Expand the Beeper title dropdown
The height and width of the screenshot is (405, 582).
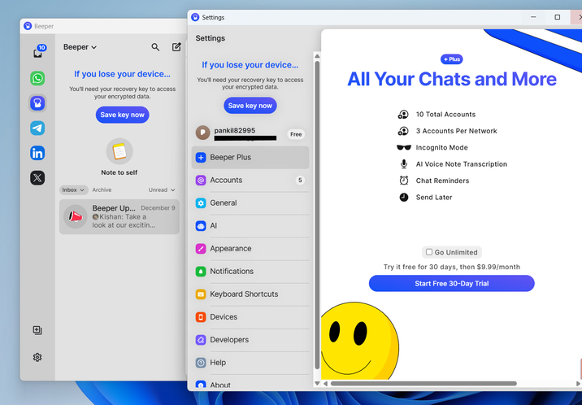point(80,47)
